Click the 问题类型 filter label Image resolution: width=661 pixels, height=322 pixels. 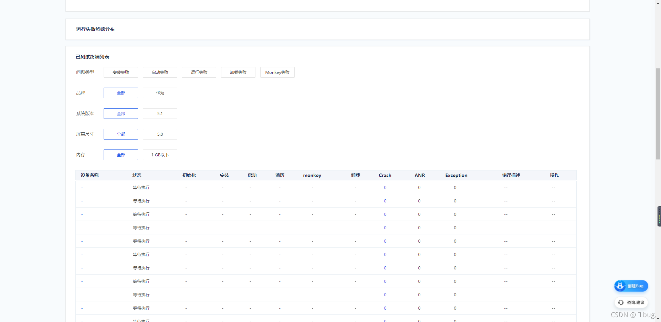click(x=85, y=72)
